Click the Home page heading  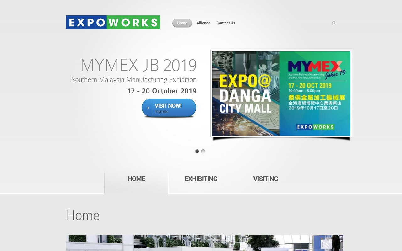coord(82,215)
